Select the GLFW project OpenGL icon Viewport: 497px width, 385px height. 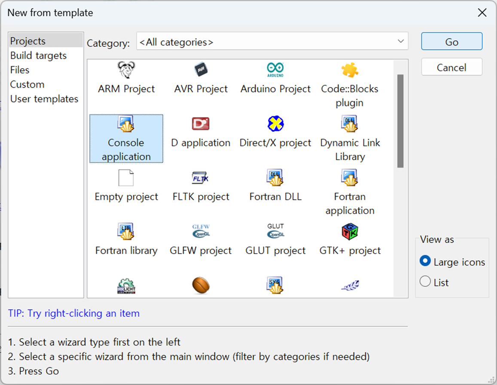201,231
